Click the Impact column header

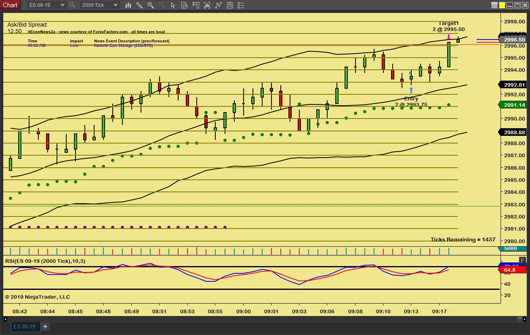[76, 41]
